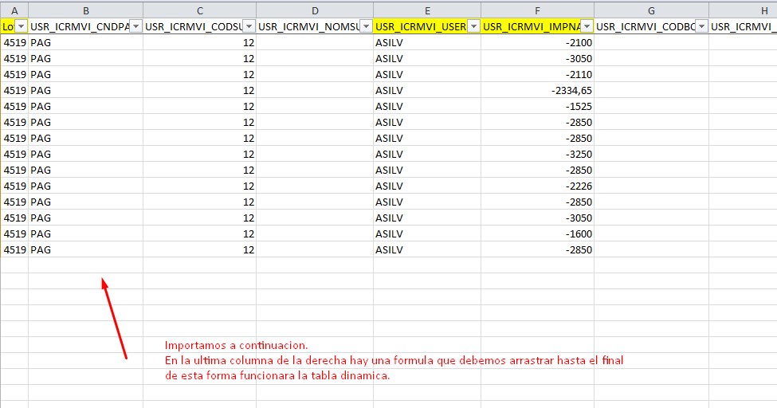Select the first PAG cell in column B
Viewport: 777px width, 408px height.
86,42
